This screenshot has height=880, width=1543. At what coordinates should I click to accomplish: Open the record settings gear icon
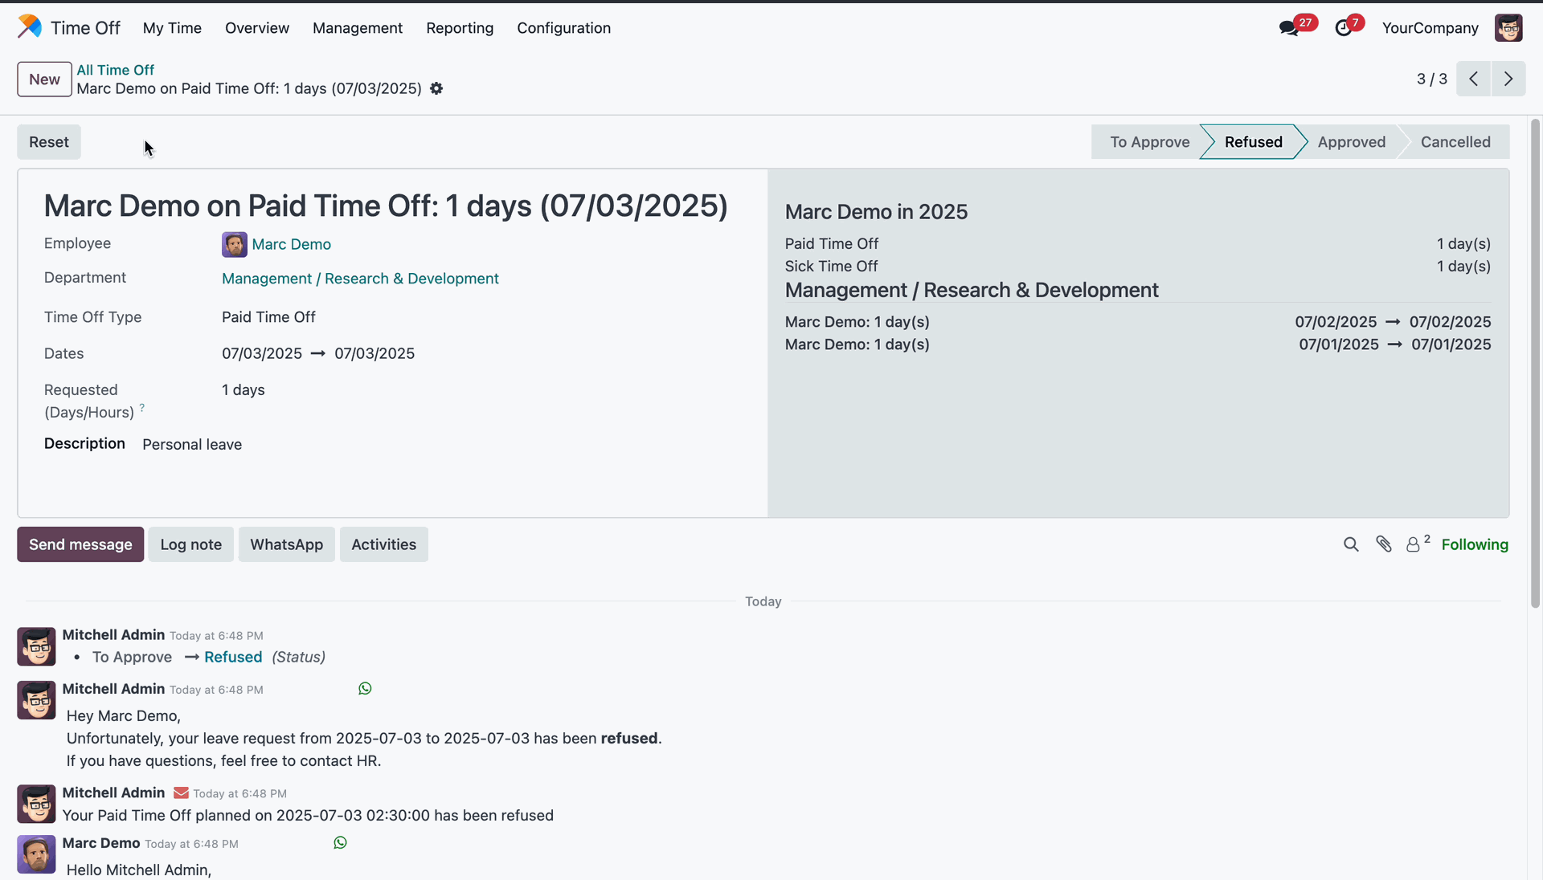[436, 88]
